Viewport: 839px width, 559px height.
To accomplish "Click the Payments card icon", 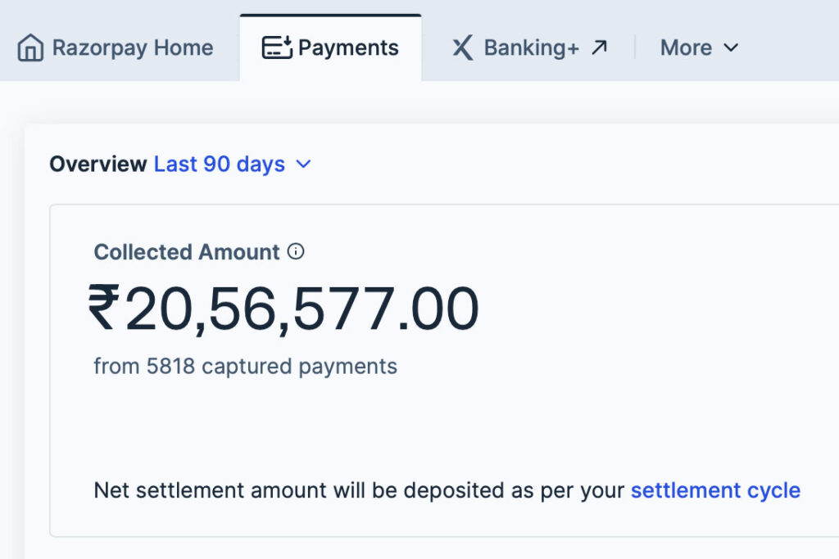I will (276, 47).
